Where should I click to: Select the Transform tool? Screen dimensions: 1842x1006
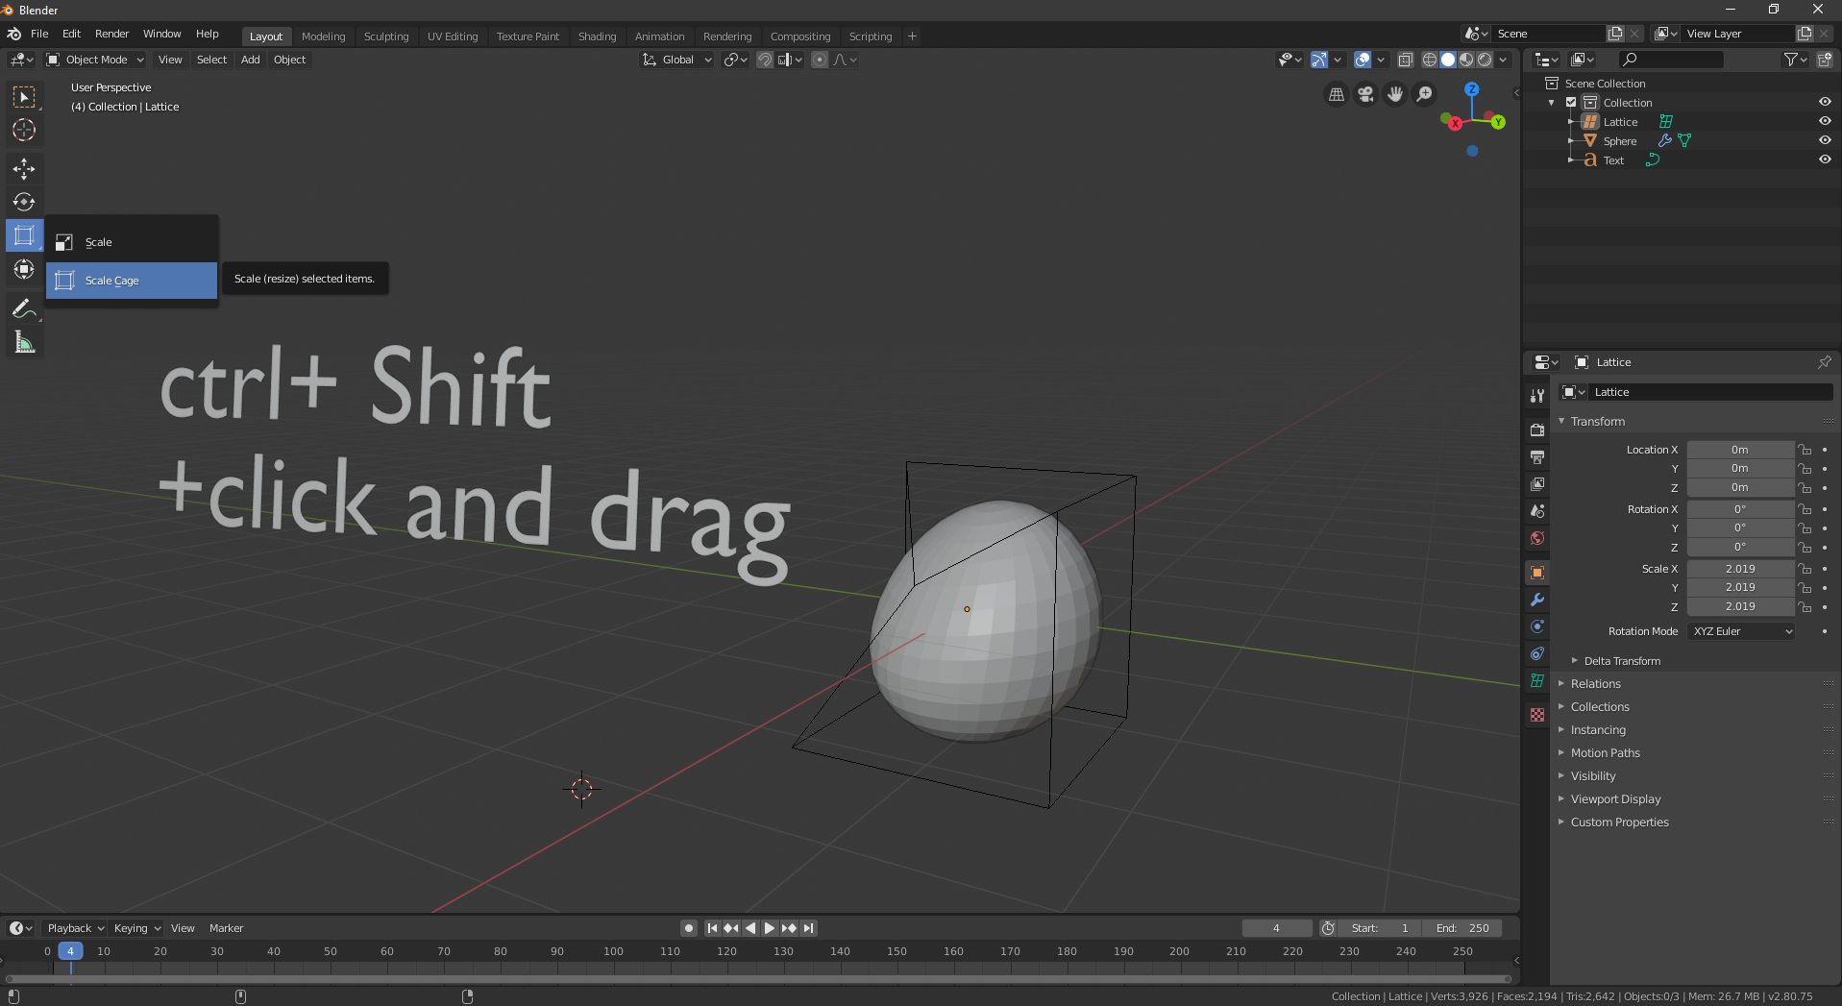point(24,270)
